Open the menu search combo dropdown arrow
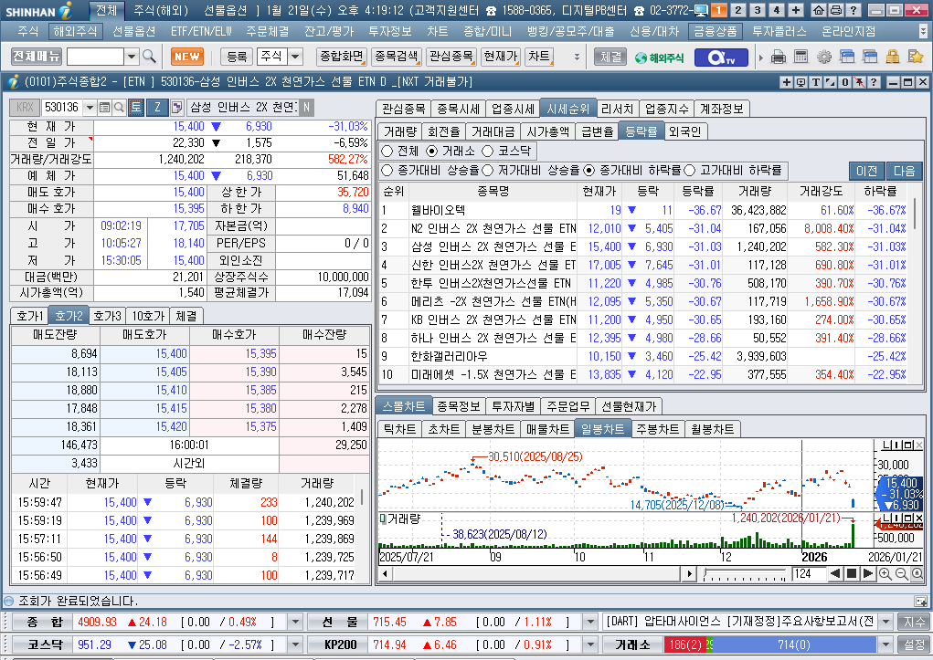Viewport: 933px width, 660px height. pyautogui.click(x=132, y=58)
